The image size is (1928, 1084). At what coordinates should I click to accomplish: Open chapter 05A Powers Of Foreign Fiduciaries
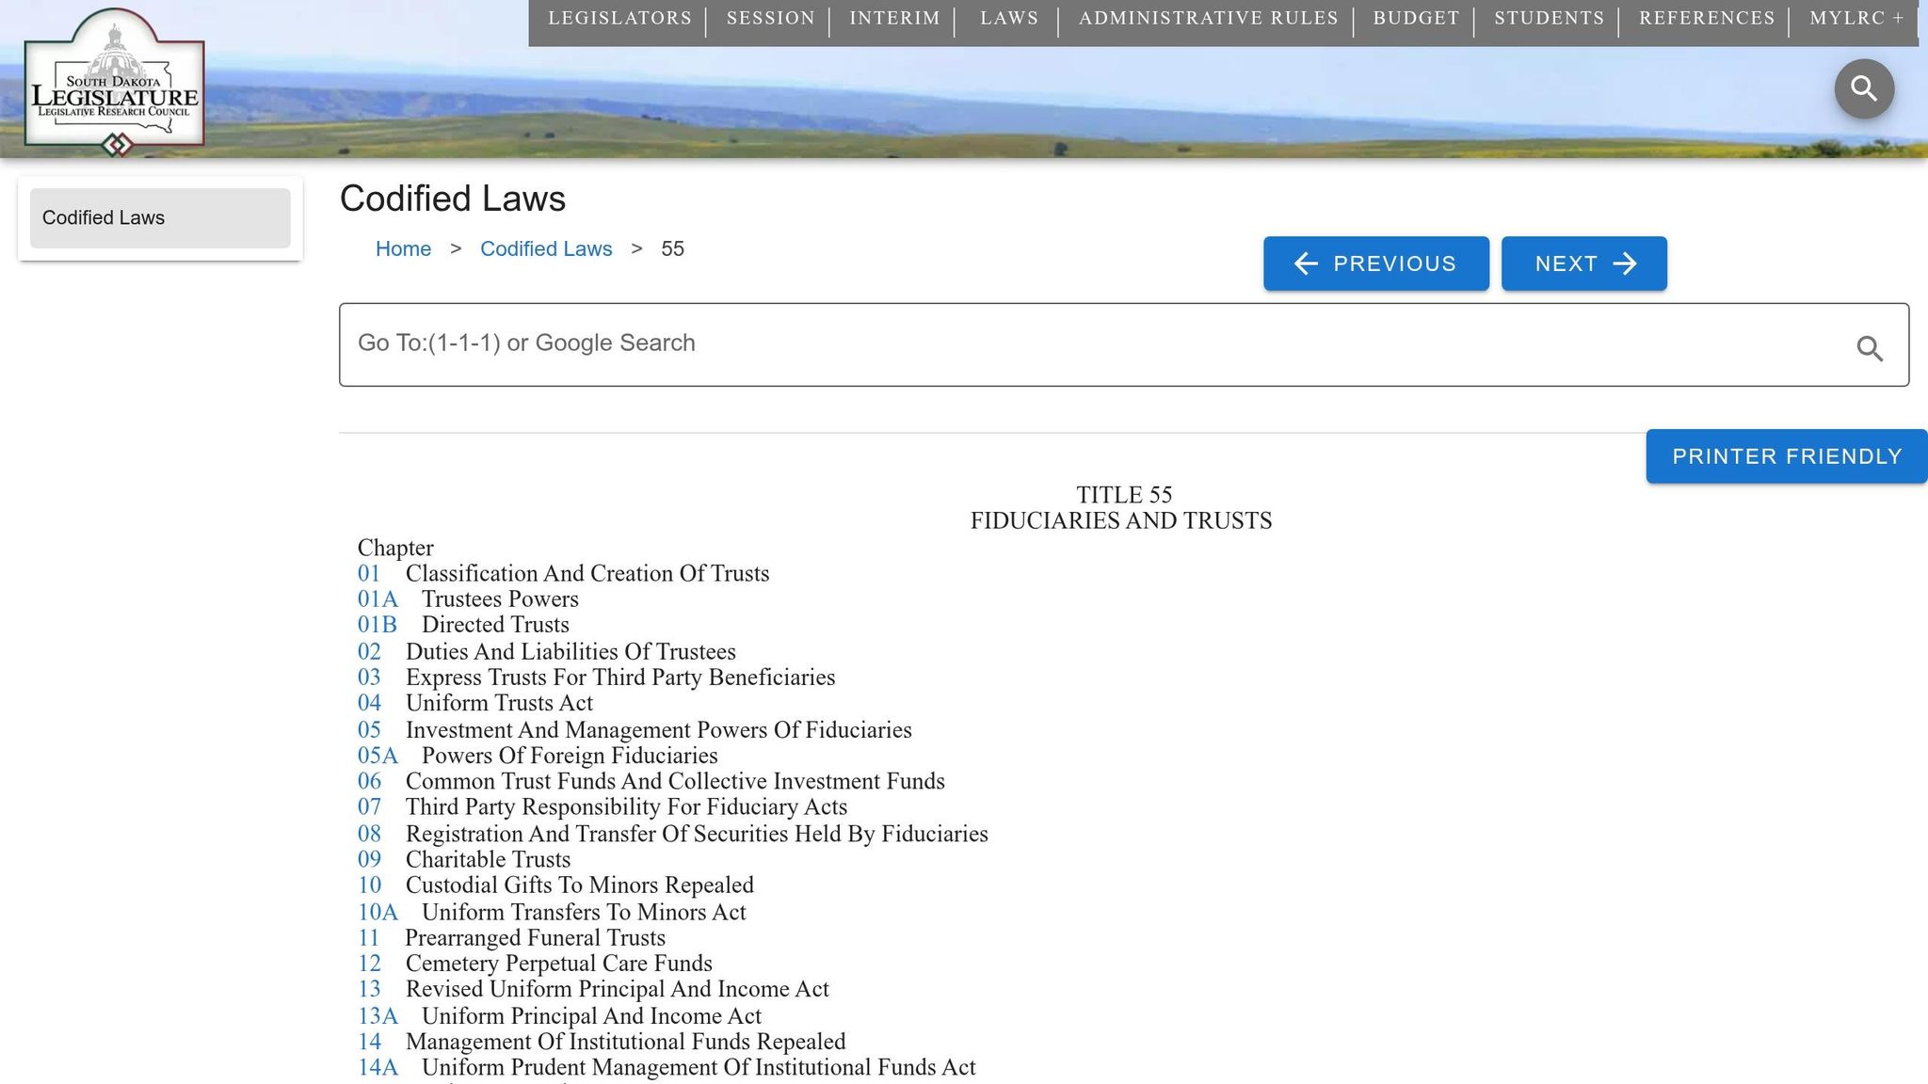coord(378,756)
